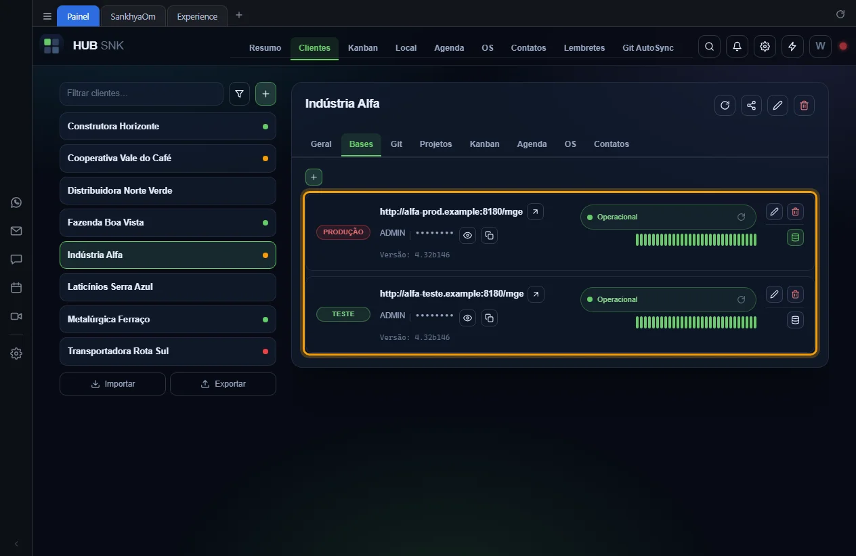Viewport: 856px width, 556px height.
Task: Edit the production base entry
Action: coord(774,212)
